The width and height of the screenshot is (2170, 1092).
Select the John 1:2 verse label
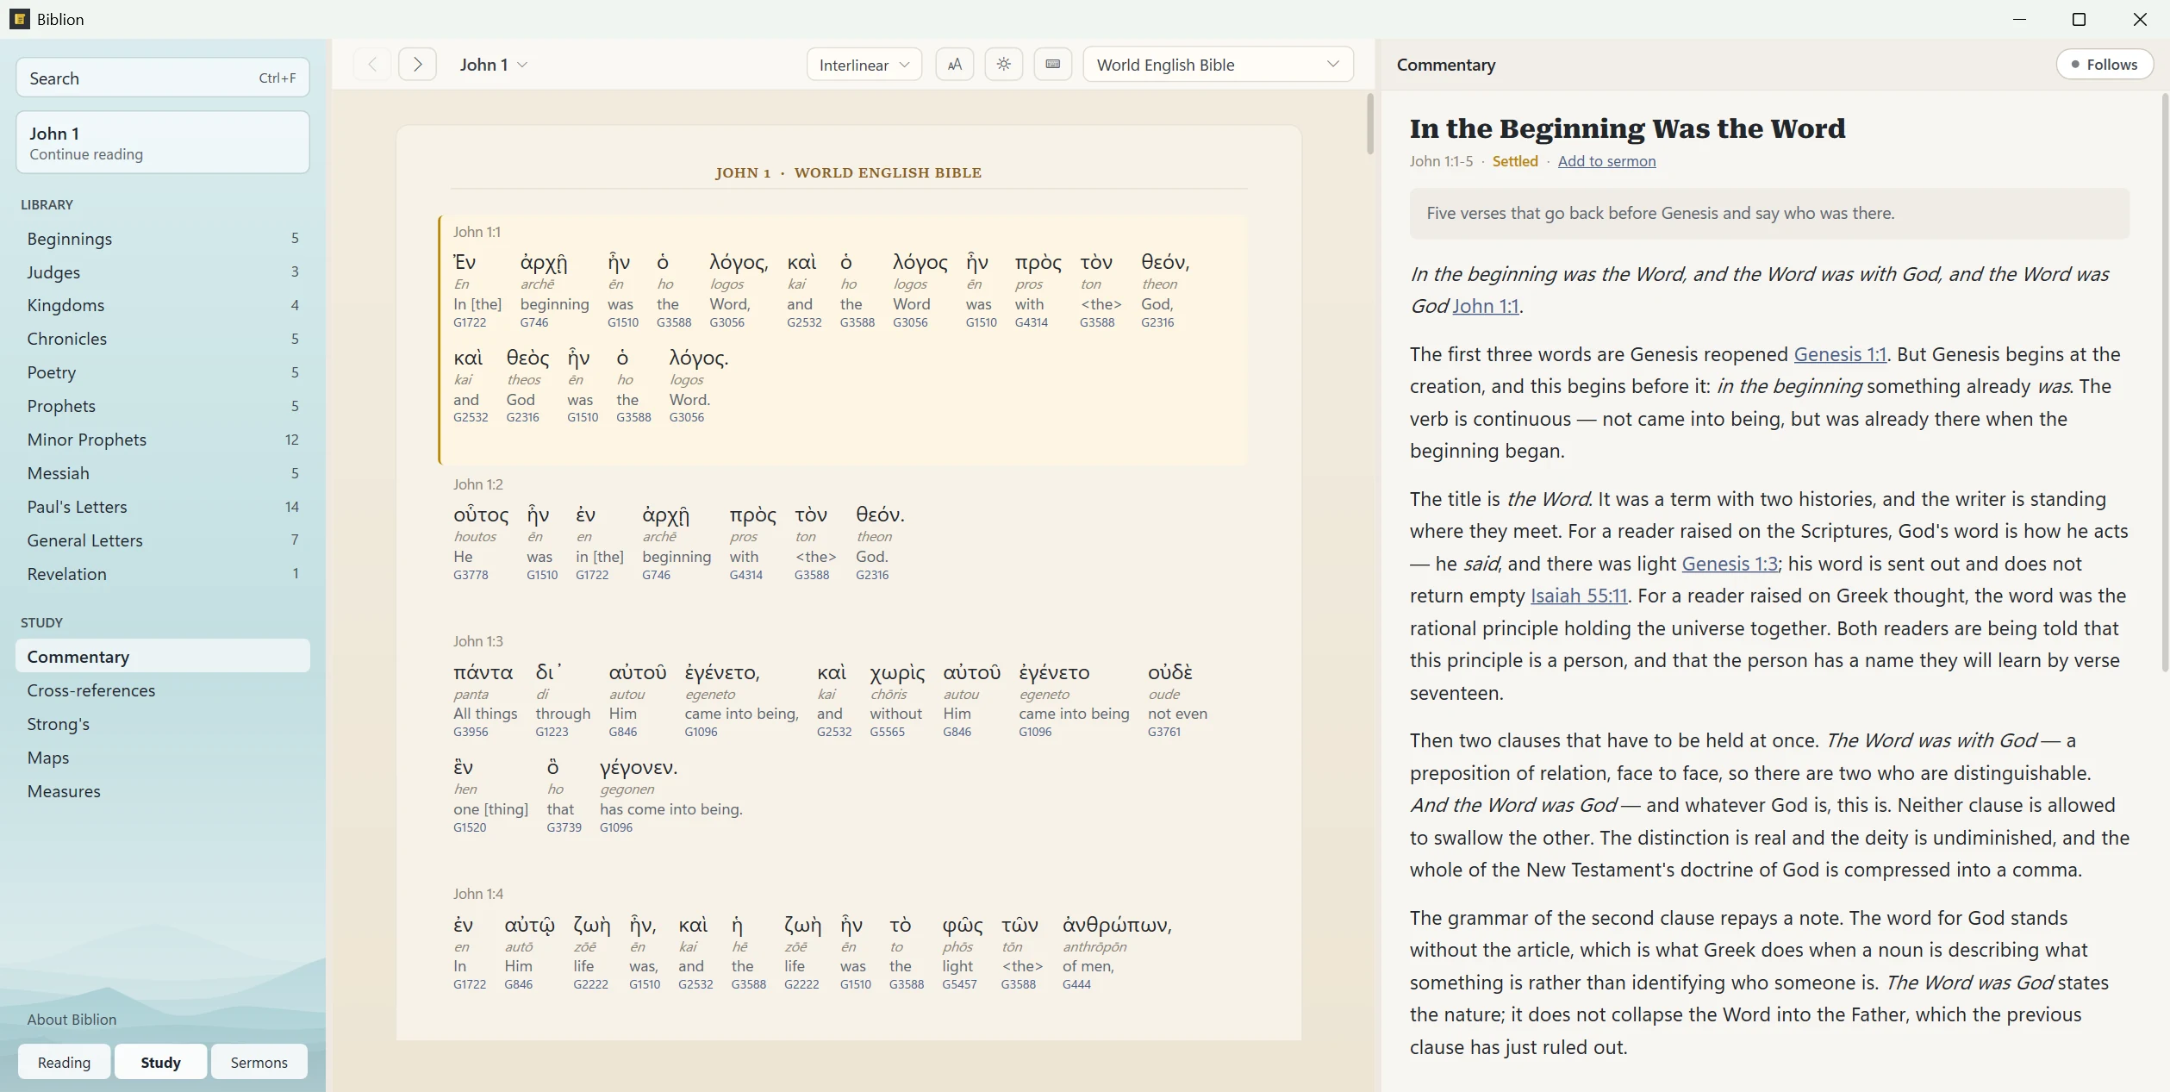pos(478,484)
